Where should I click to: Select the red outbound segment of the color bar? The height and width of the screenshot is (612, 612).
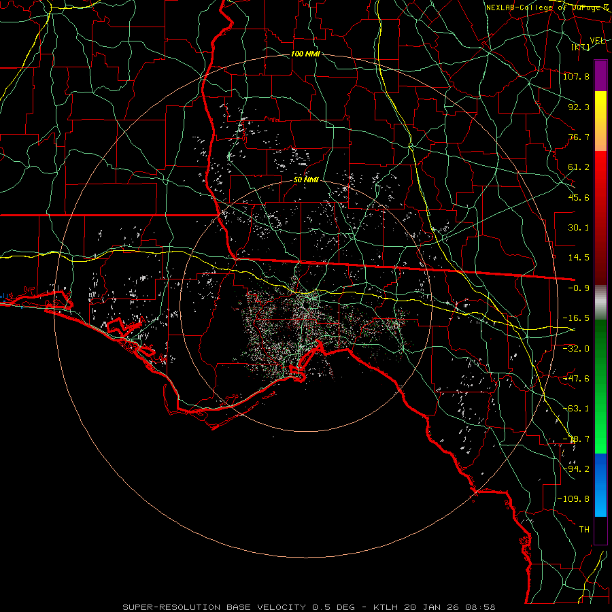[600, 218]
